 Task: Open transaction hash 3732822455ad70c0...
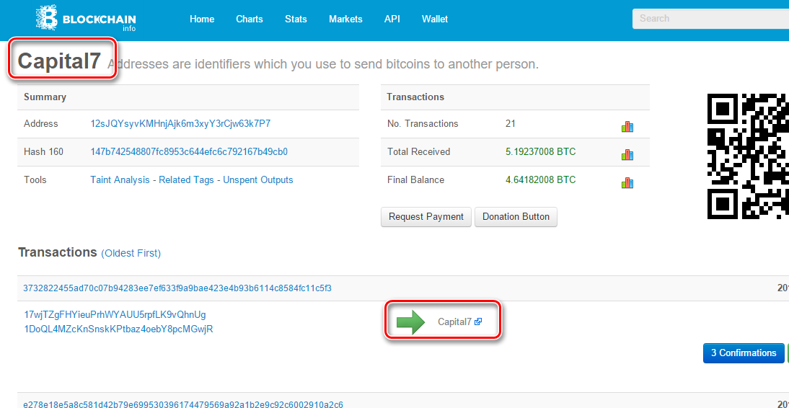click(177, 288)
